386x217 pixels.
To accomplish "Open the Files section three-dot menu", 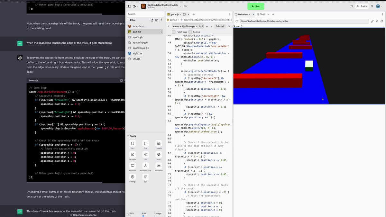I will 161,20.
